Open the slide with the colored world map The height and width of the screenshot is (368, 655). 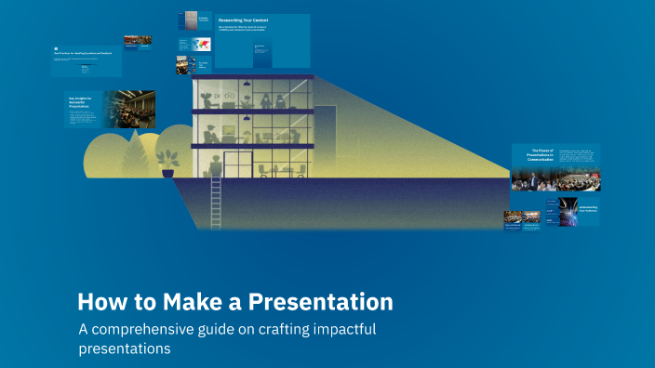pyautogui.click(x=194, y=45)
